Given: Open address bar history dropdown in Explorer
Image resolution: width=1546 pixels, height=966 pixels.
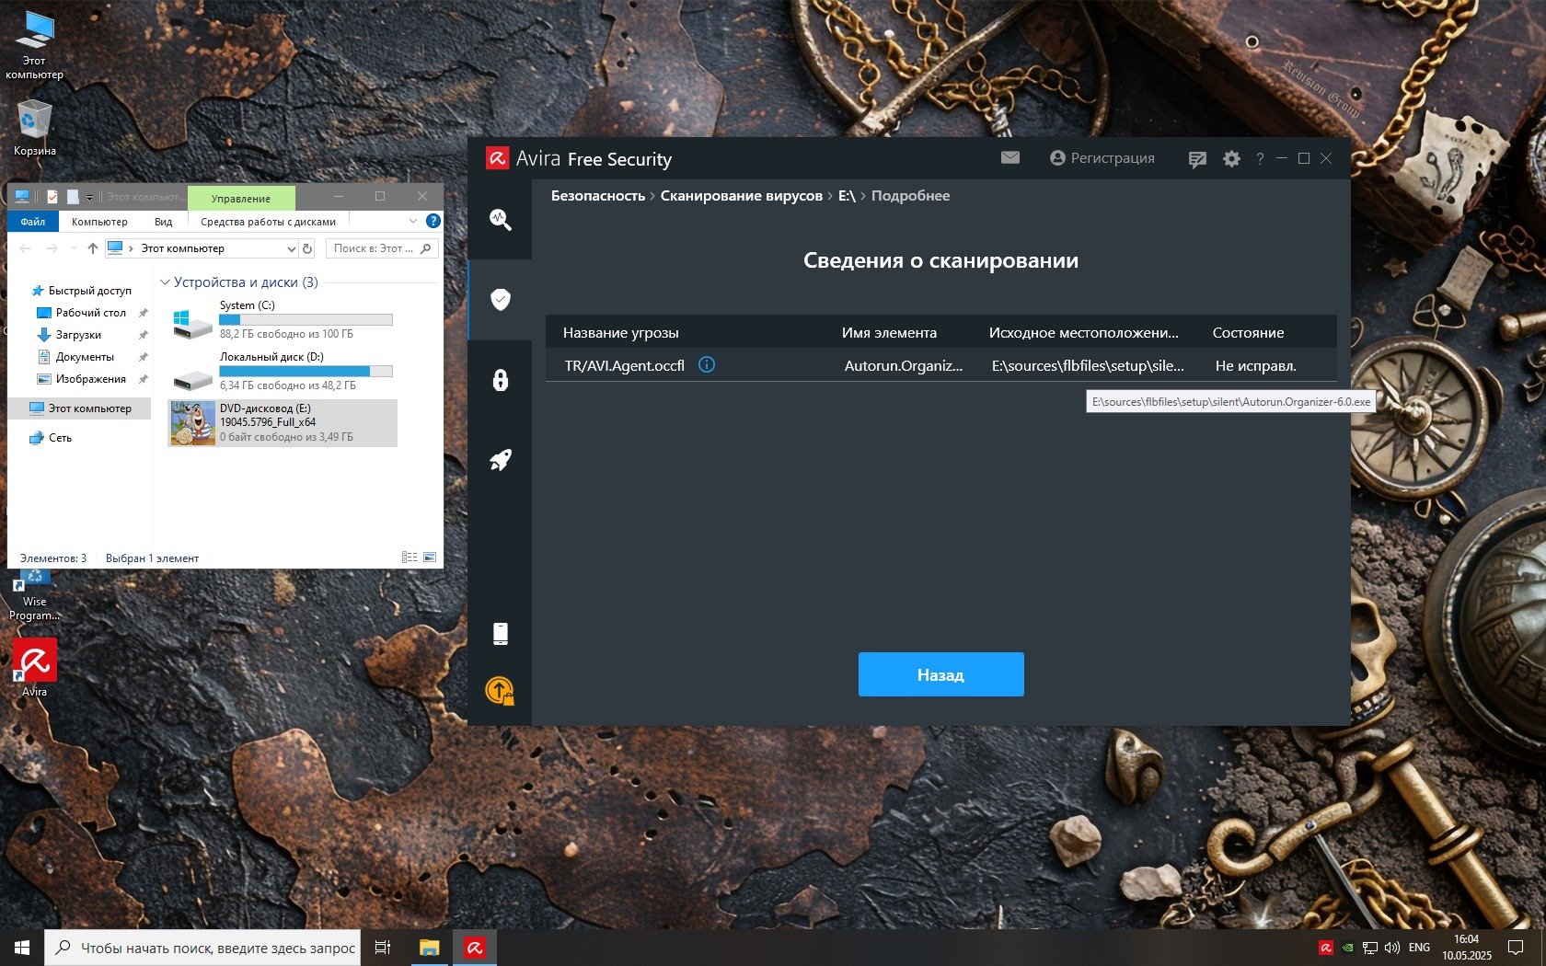Looking at the screenshot, I should pyautogui.click(x=291, y=248).
